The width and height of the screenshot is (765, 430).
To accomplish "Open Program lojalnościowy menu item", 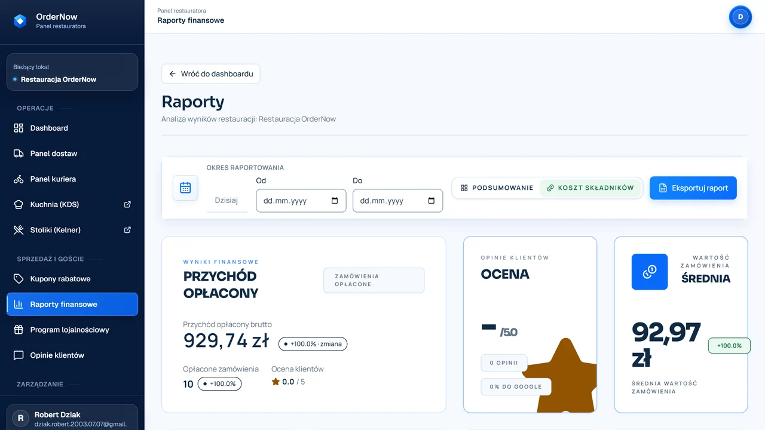I will coord(72,330).
